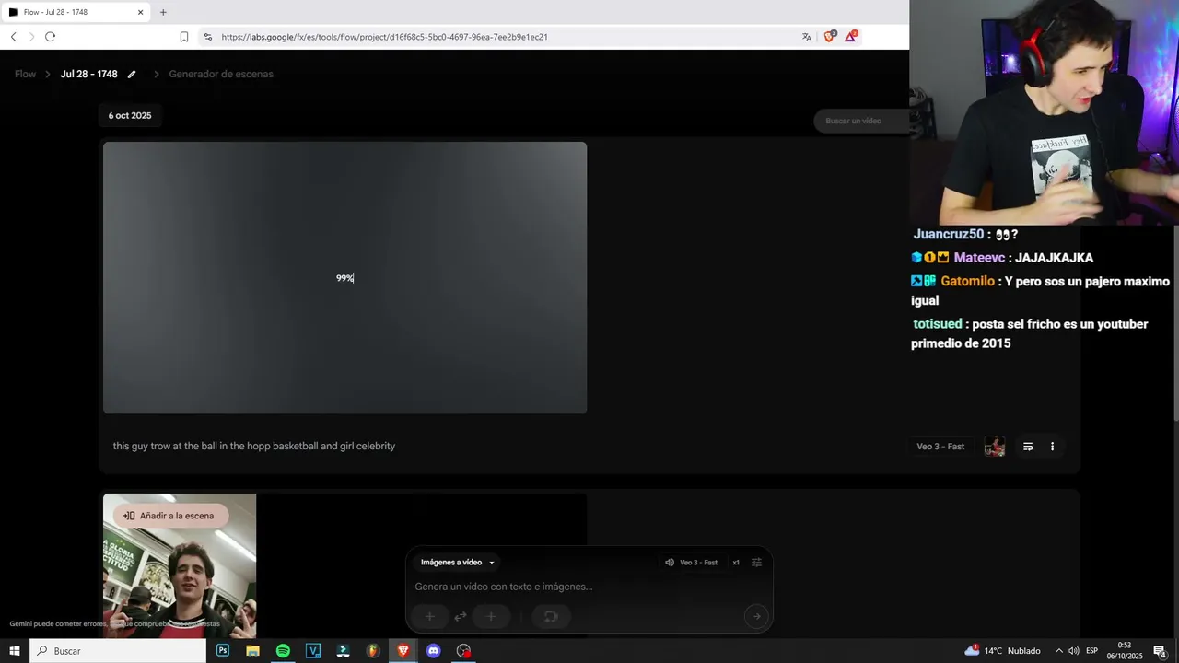The width and height of the screenshot is (1179, 663).
Task: Open Photoshop from the taskbar
Action: pos(223,651)
